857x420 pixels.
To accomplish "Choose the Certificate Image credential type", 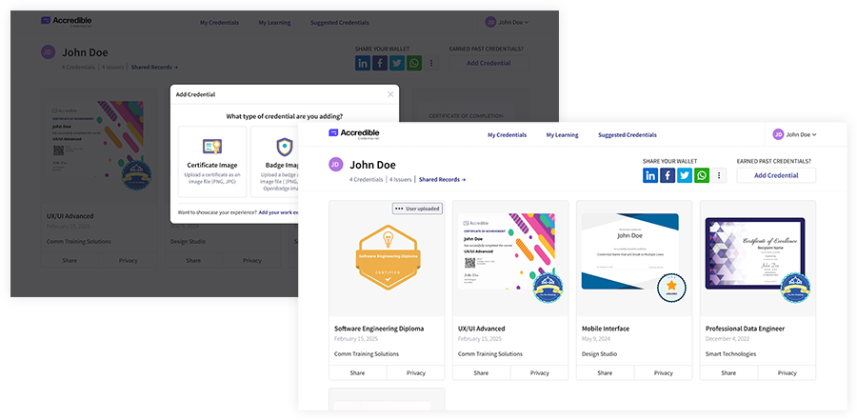I will click(212, 161).
